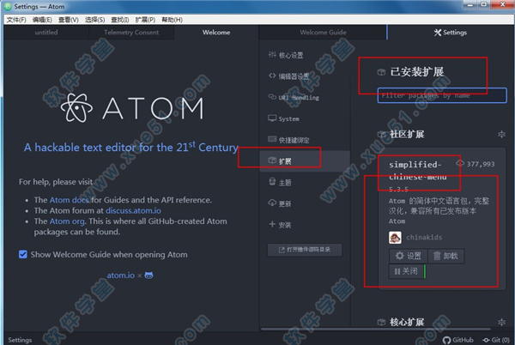Collapse the 核心扩展 core packages section

[501, 322]
